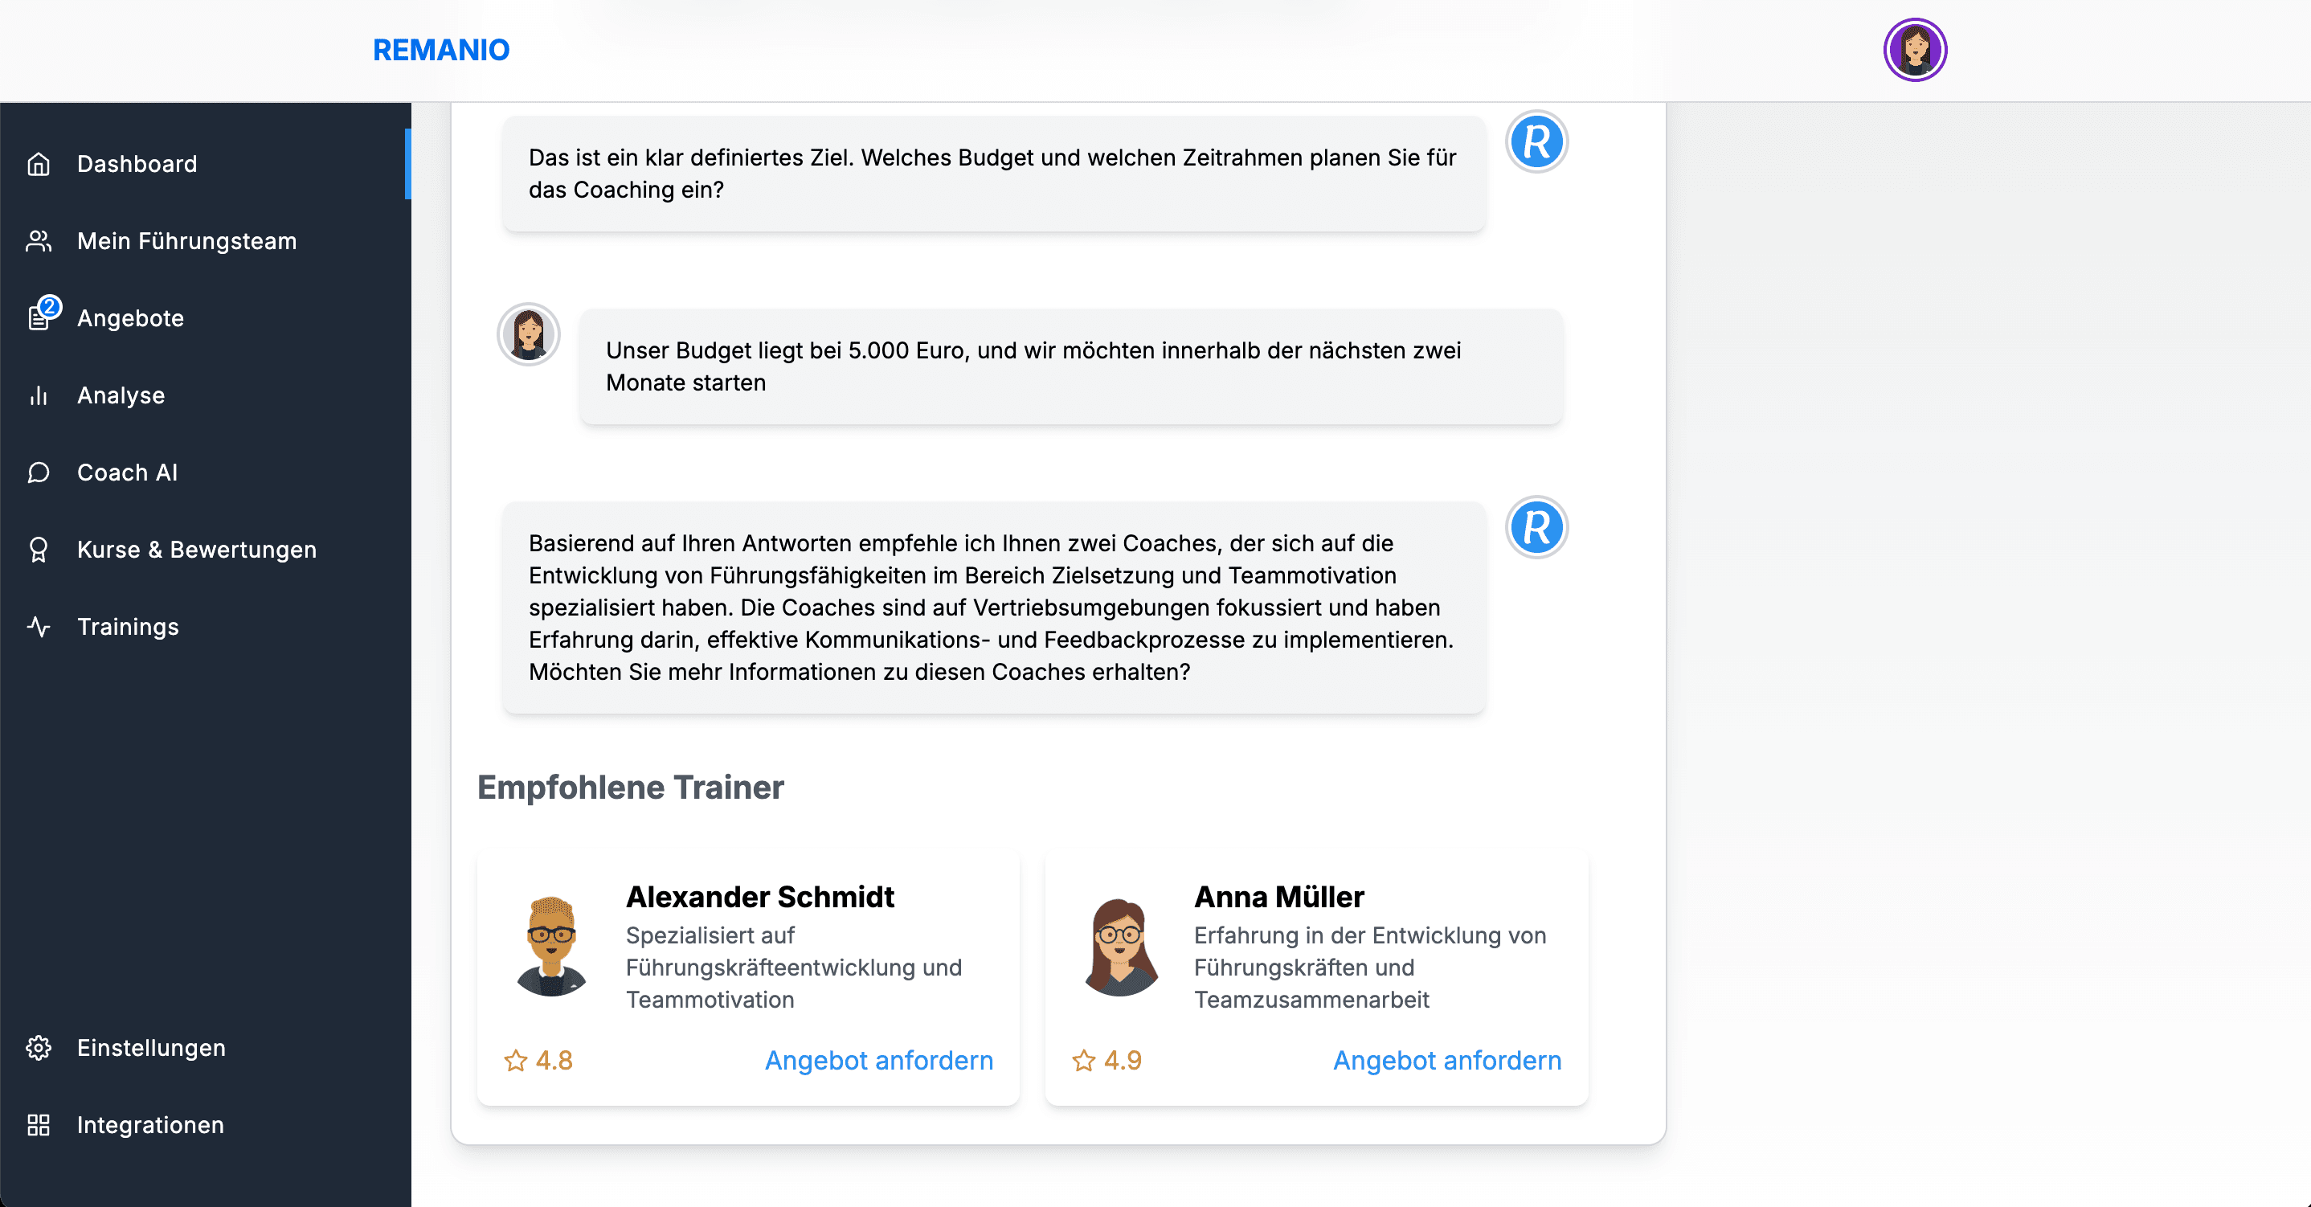
Task: Open the Mein Führungsteam menu item
Action: coord(186,241)
